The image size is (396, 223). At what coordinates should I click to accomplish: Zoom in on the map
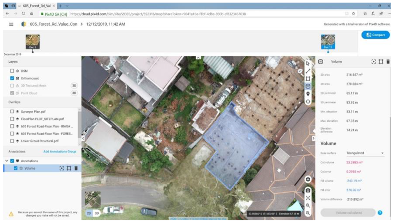308,205
